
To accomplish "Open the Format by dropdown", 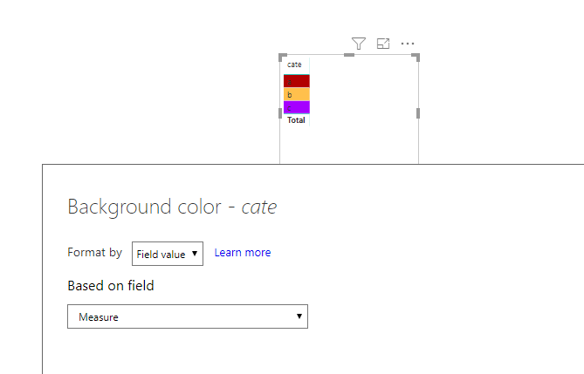I will (x=168, y=254).
